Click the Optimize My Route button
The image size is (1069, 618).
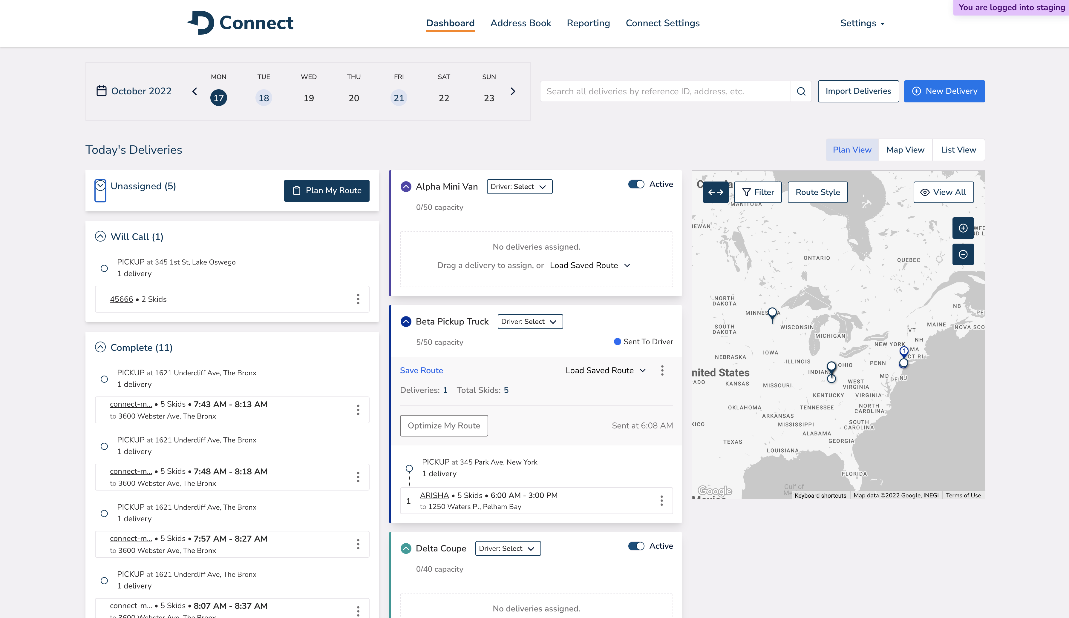[444, 425]
